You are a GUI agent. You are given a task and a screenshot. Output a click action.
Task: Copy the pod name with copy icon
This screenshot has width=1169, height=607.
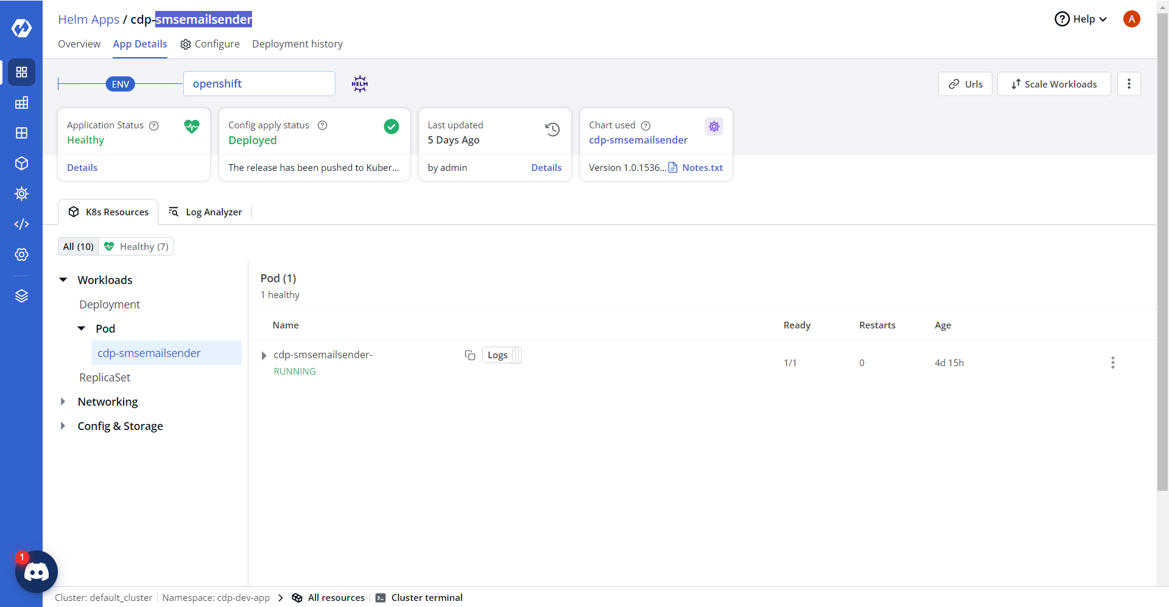pos(469,355)
